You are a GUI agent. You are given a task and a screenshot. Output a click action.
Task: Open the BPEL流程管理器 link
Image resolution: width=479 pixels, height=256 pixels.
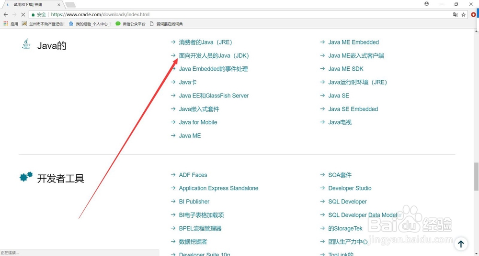pyautogui.click(x=200, y=229)
